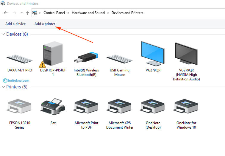This screenshot has width=225, height=156.
Task: Select the Fax machine icon
Action: [x=53, y=106]
